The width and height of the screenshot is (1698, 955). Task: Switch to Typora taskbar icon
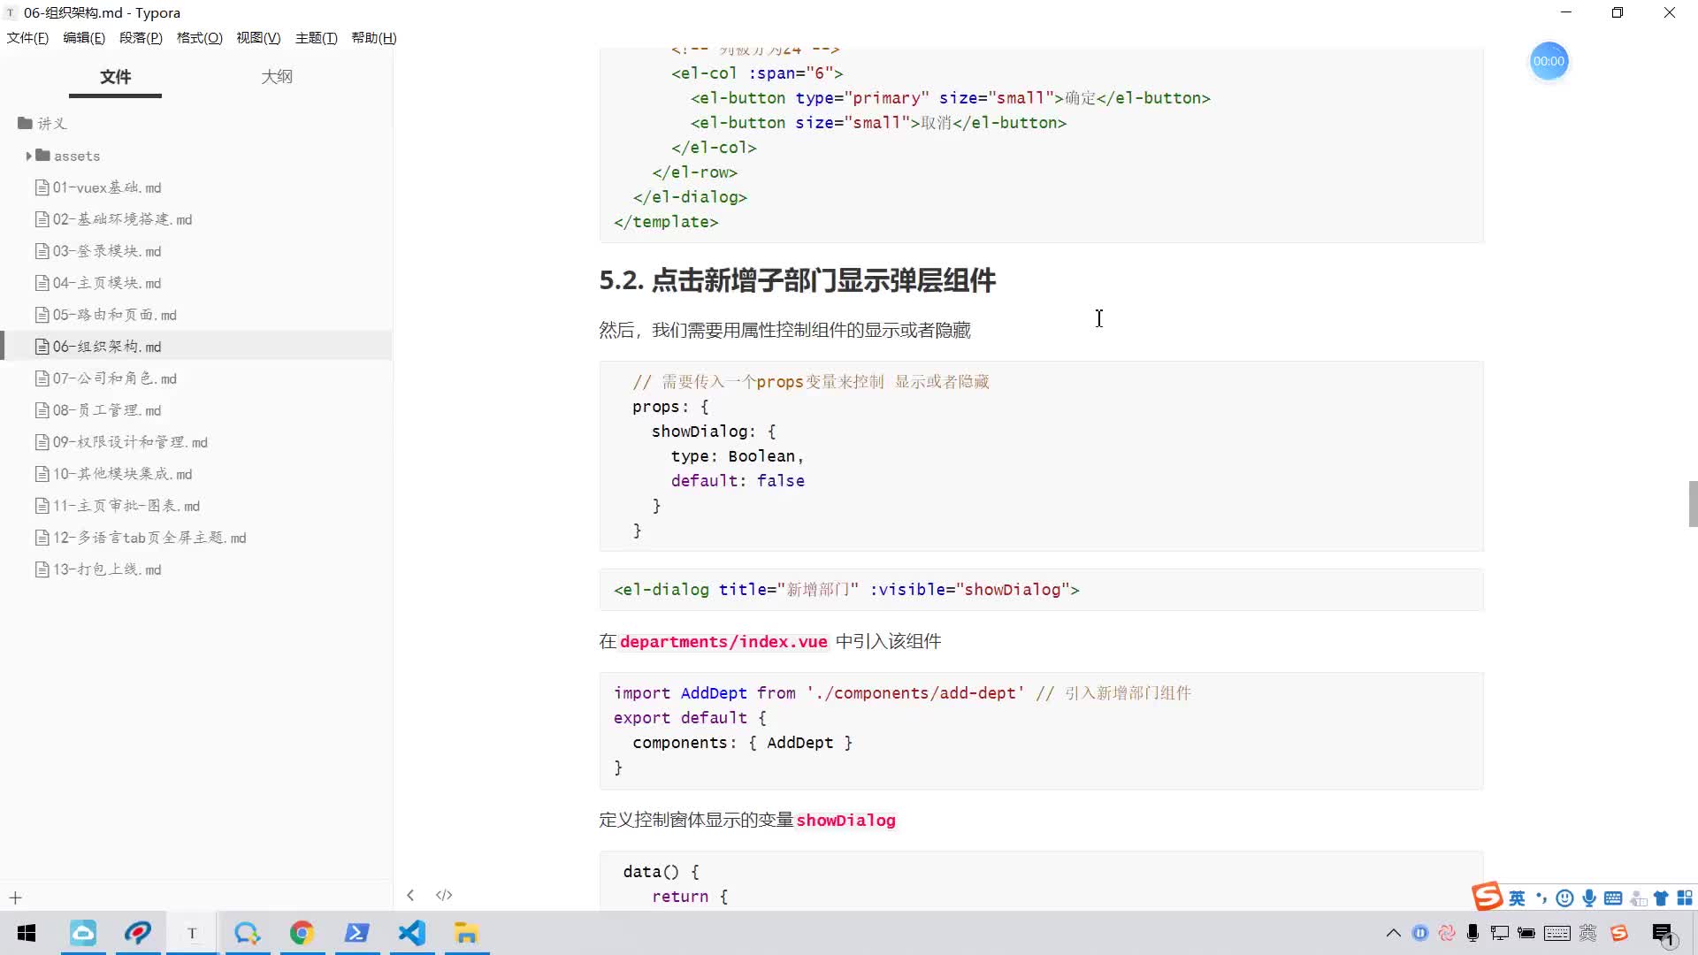click(x=192, y=933)
